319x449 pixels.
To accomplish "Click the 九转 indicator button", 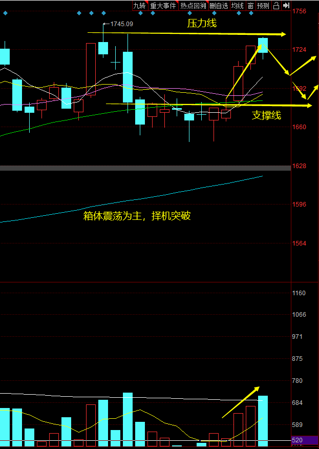I will click(140, 6).
